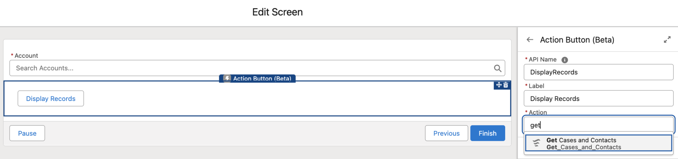The image size is (678, 159).
Task: Click the Finish button
Action: [487, 133]
